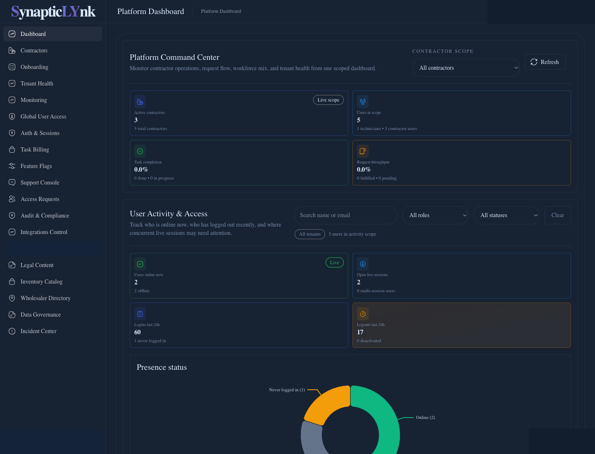
Task: Select Incident Center in the sidebar
Action: click(x=52, y=331)
